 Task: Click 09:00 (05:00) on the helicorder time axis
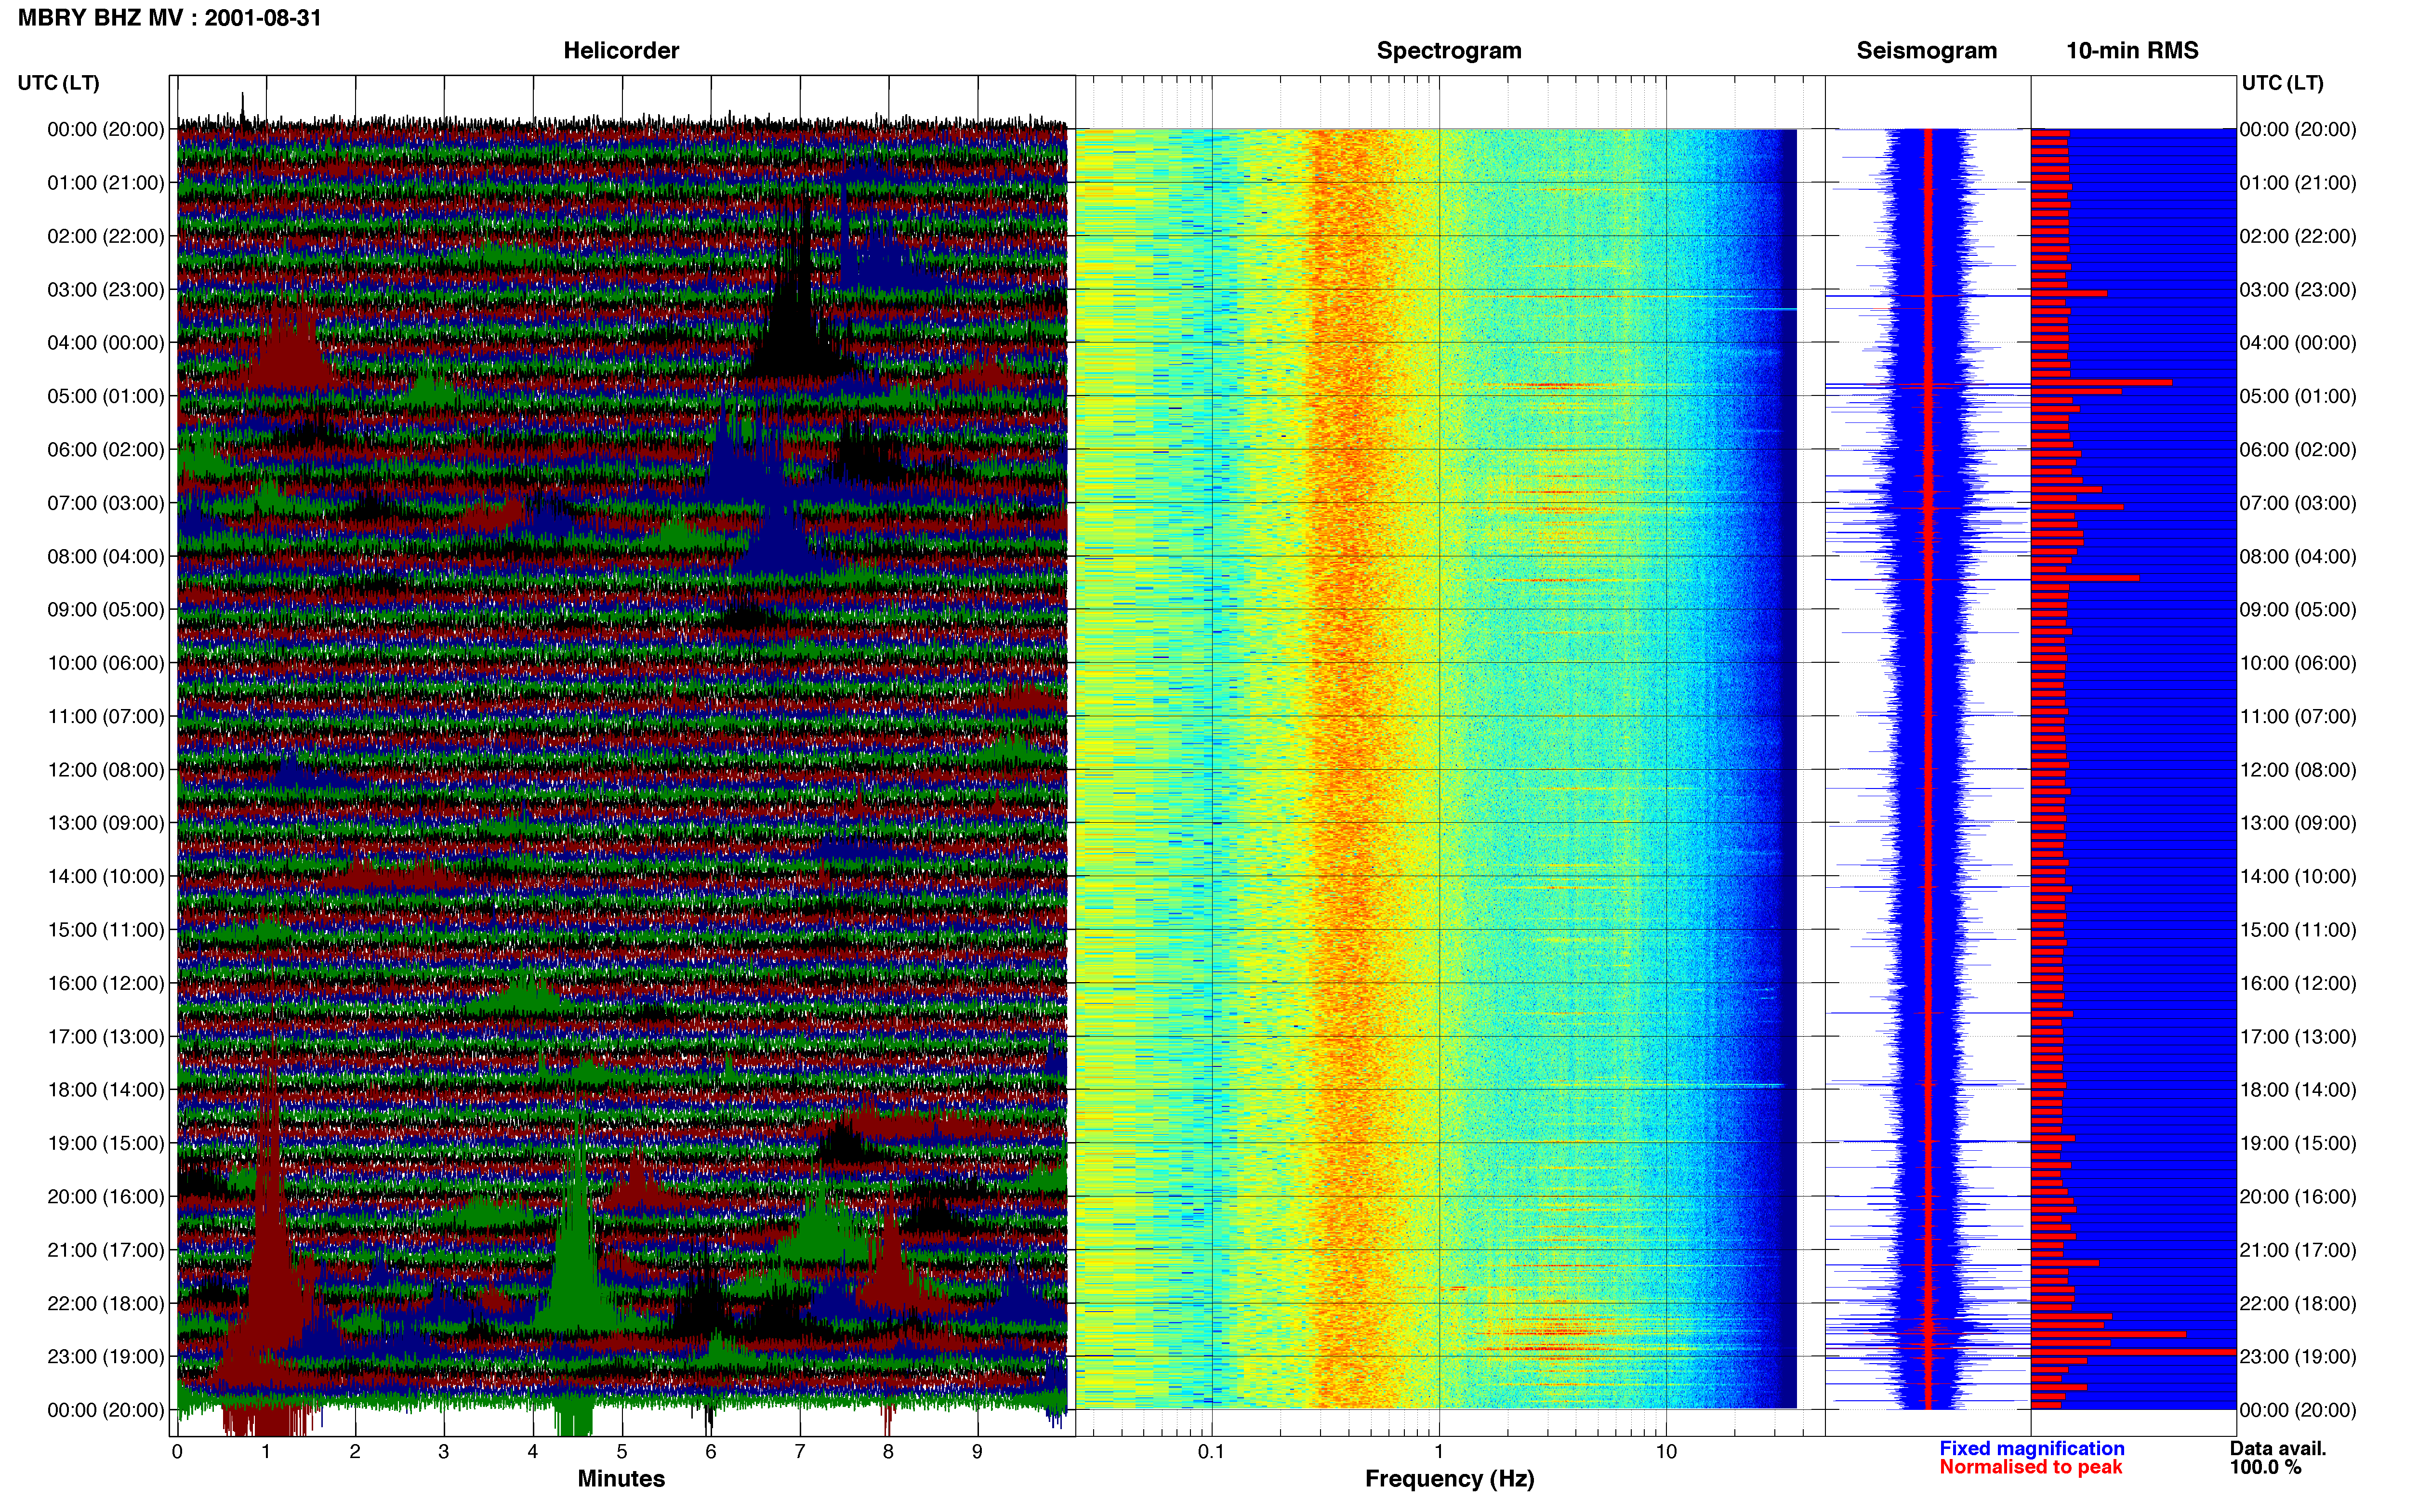tap(106, 610)
